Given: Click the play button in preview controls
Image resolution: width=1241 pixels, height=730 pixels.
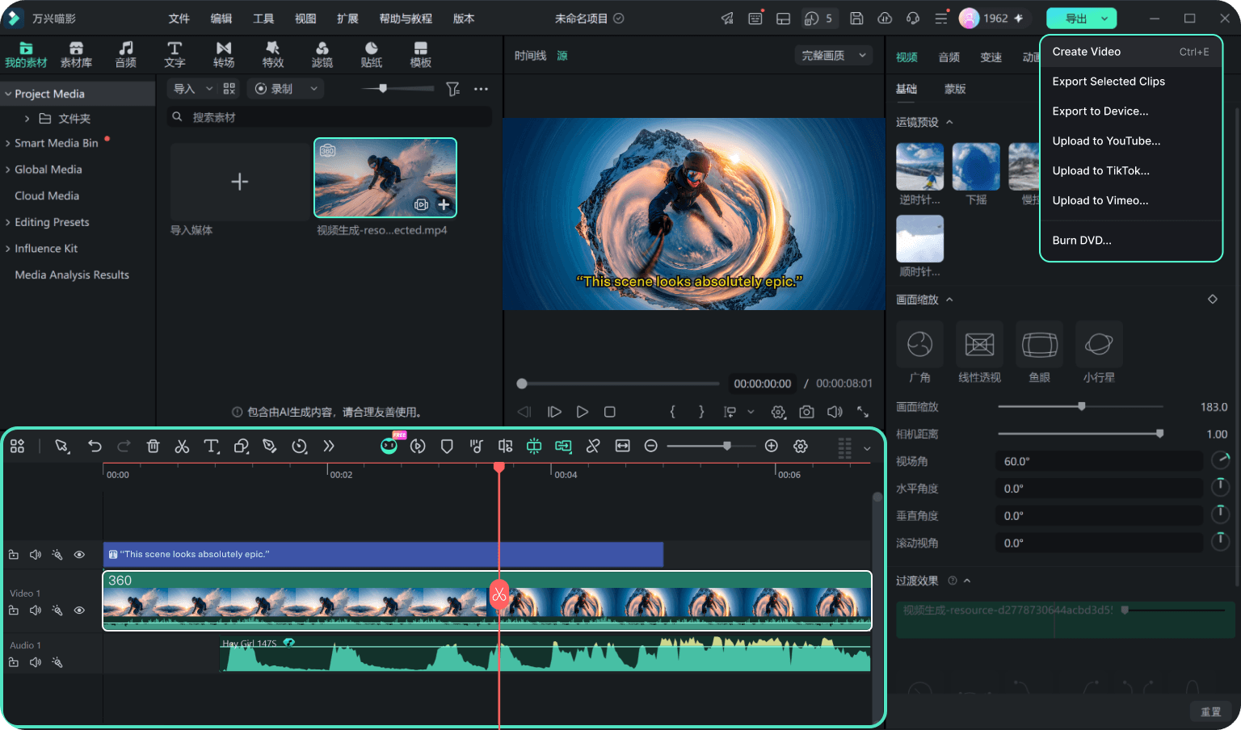Looking at the screenshot, I should (583, 412).
